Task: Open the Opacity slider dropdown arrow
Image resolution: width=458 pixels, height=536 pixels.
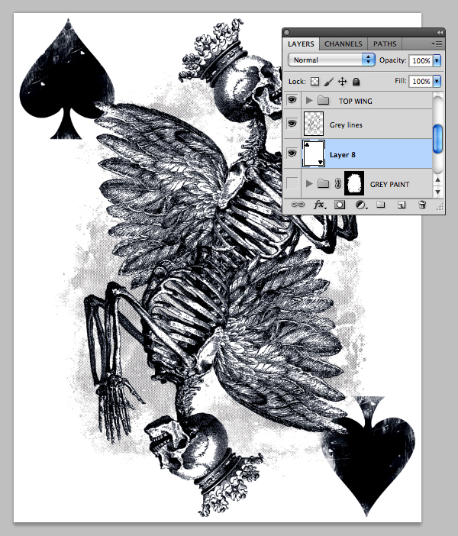Action: click(437, 60)
